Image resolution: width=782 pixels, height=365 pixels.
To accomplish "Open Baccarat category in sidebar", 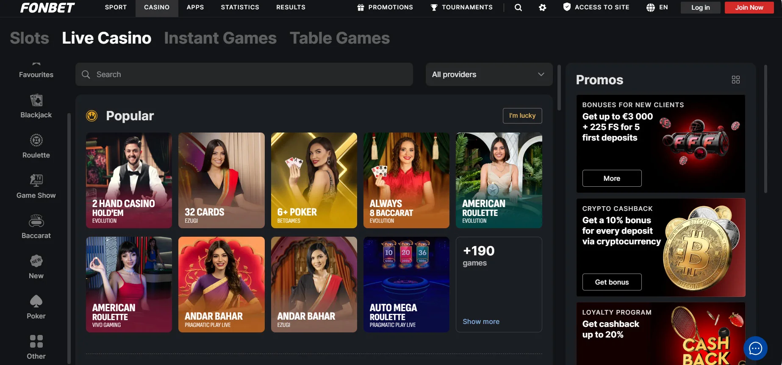I will tap(36, 227).
